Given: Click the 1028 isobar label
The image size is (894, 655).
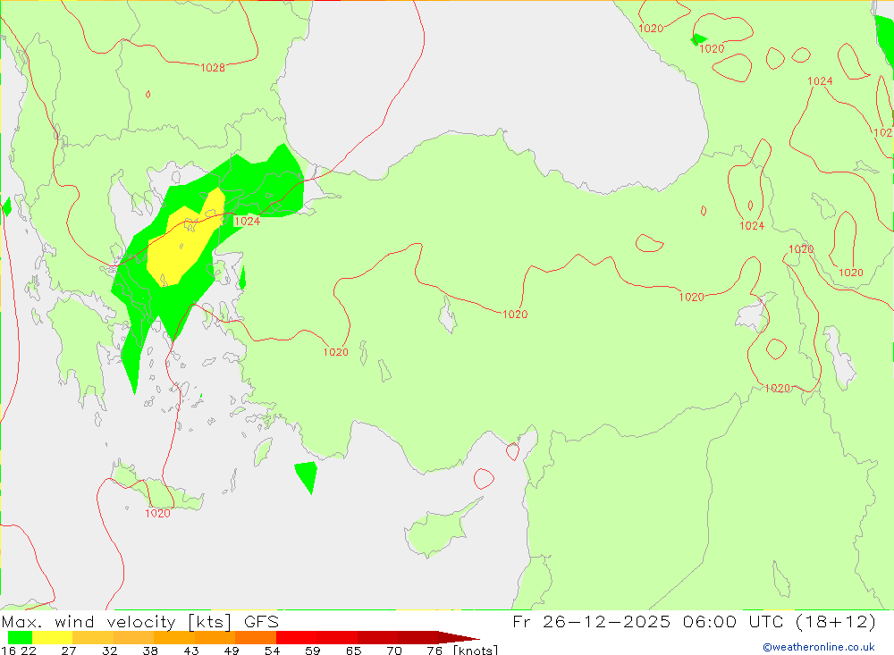Looking at the screenshot, I should click(x=213, y=68).
